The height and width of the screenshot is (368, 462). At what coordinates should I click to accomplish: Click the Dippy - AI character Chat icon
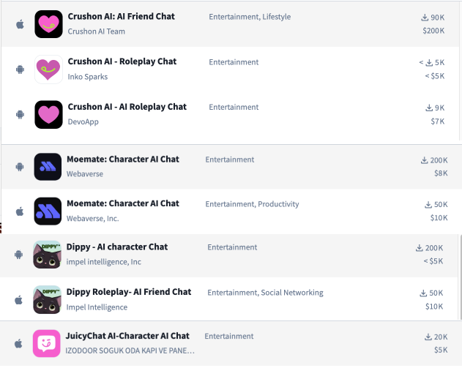[48, 255]
